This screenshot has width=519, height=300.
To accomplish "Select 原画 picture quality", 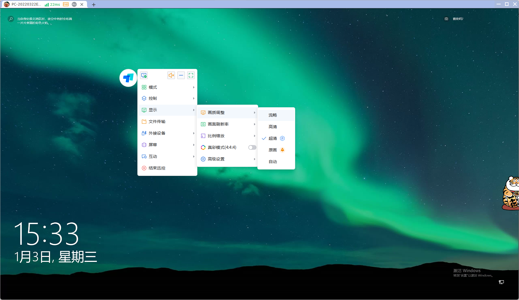I will (276, 150).
